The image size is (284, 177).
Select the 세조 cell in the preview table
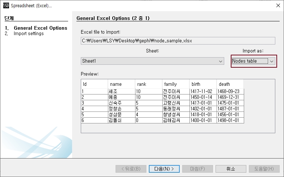(121, 91)
